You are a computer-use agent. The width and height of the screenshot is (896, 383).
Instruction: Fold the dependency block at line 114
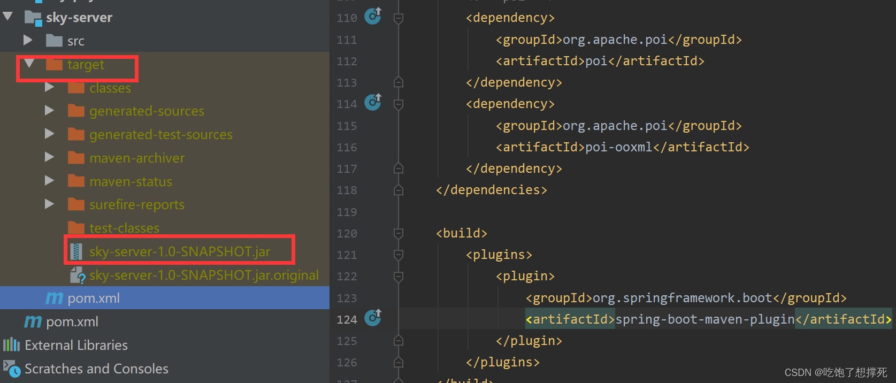[x=399, y=104]
